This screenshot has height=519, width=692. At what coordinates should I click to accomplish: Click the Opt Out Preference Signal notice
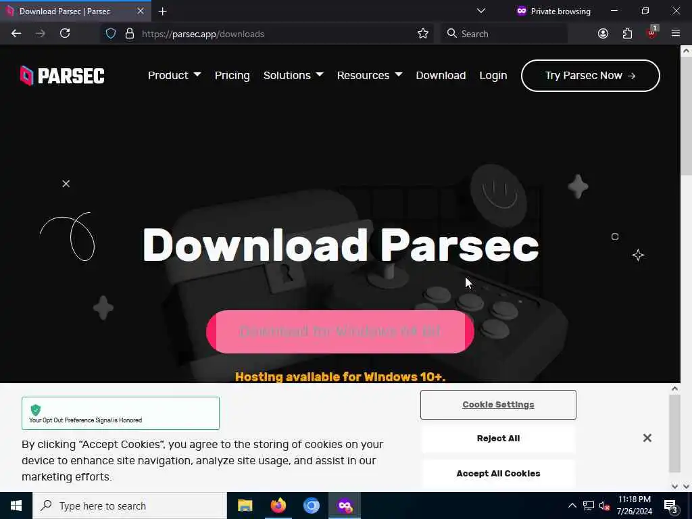pyautogui.click(x=120, y=413)
